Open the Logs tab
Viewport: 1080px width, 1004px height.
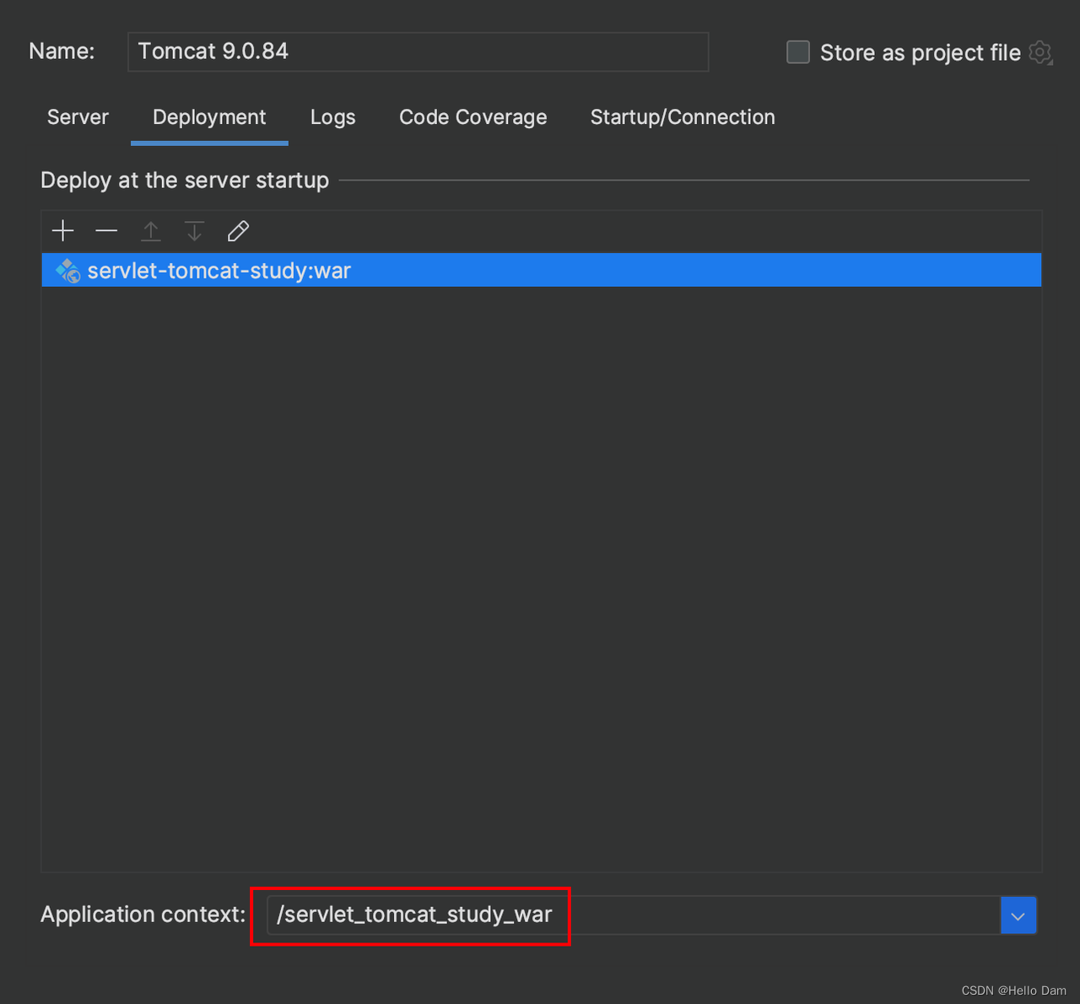click(x=332, y=117)
